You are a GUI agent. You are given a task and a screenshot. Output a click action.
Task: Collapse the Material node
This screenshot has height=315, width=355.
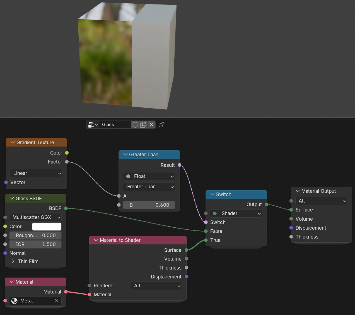(12, 282)
